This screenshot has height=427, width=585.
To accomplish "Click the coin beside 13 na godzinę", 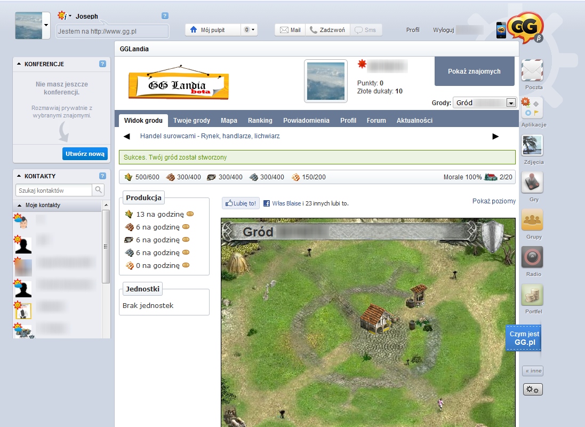I will (x=190, y=214).
